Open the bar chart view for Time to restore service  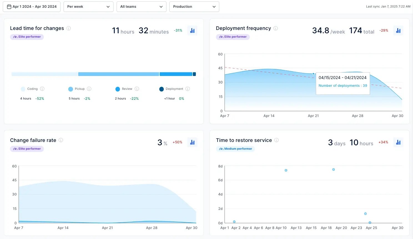[x=398, y=142]
